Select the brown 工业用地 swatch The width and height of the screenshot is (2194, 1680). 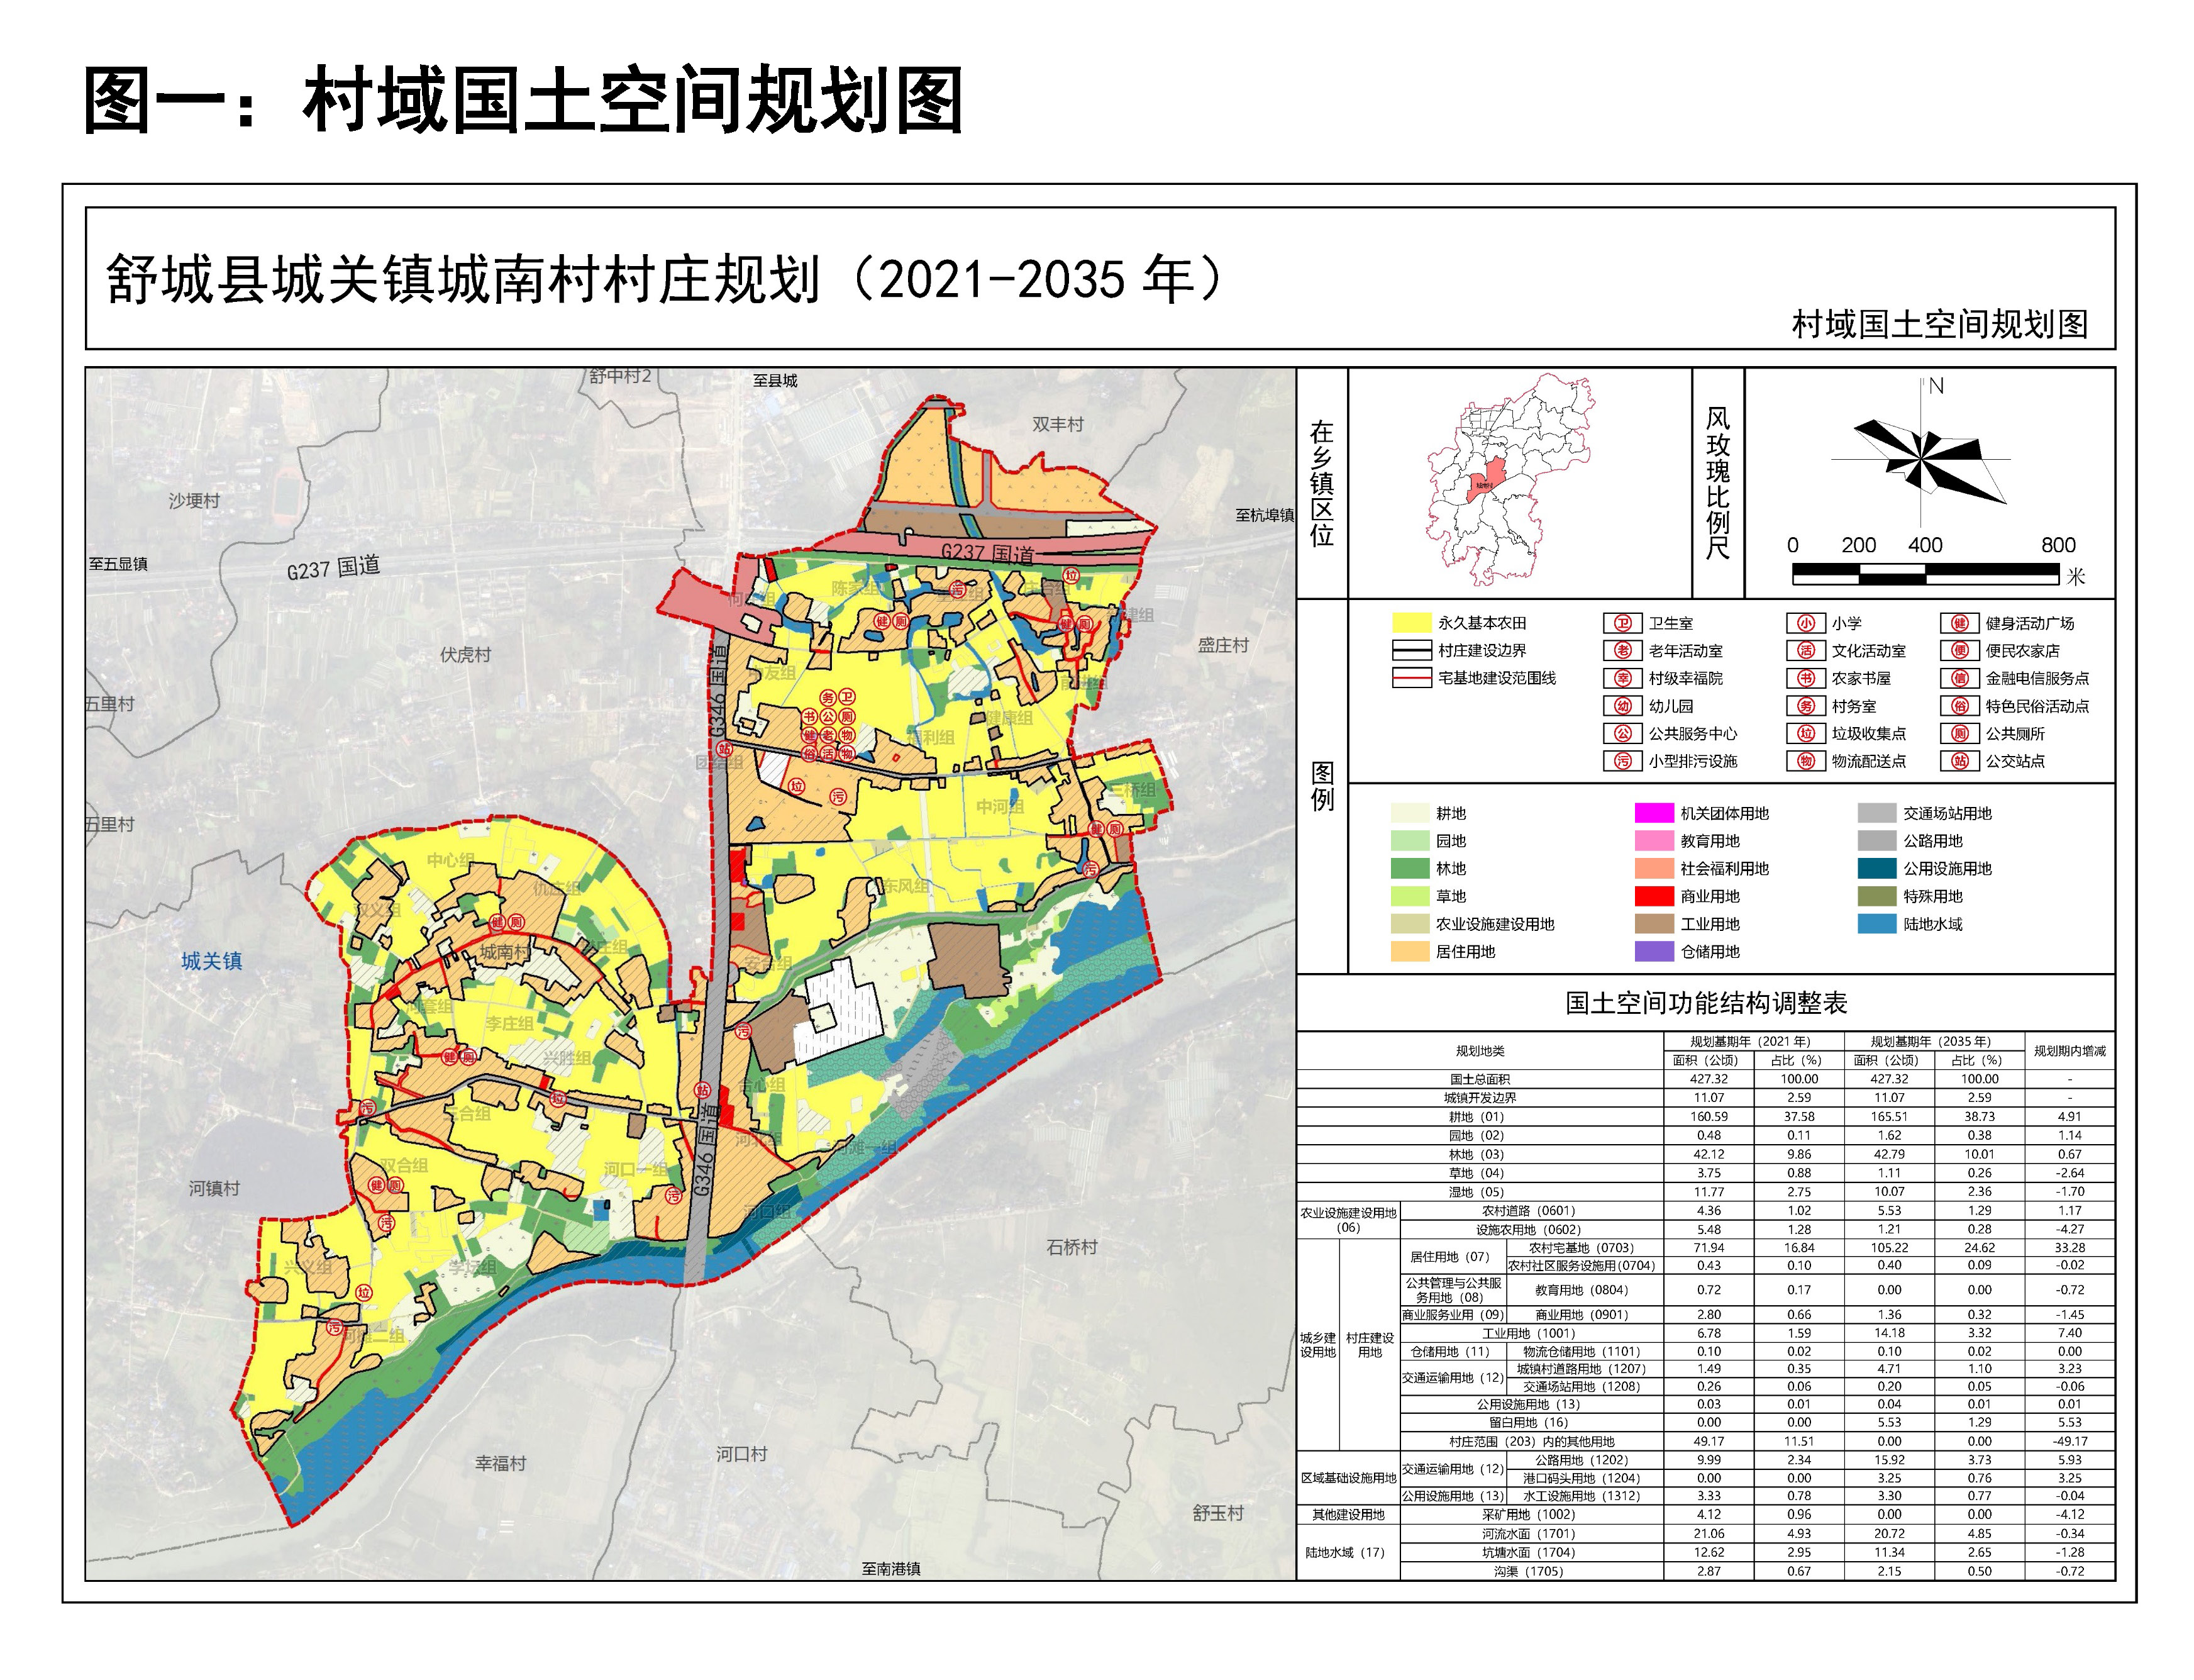(1654, 923)
